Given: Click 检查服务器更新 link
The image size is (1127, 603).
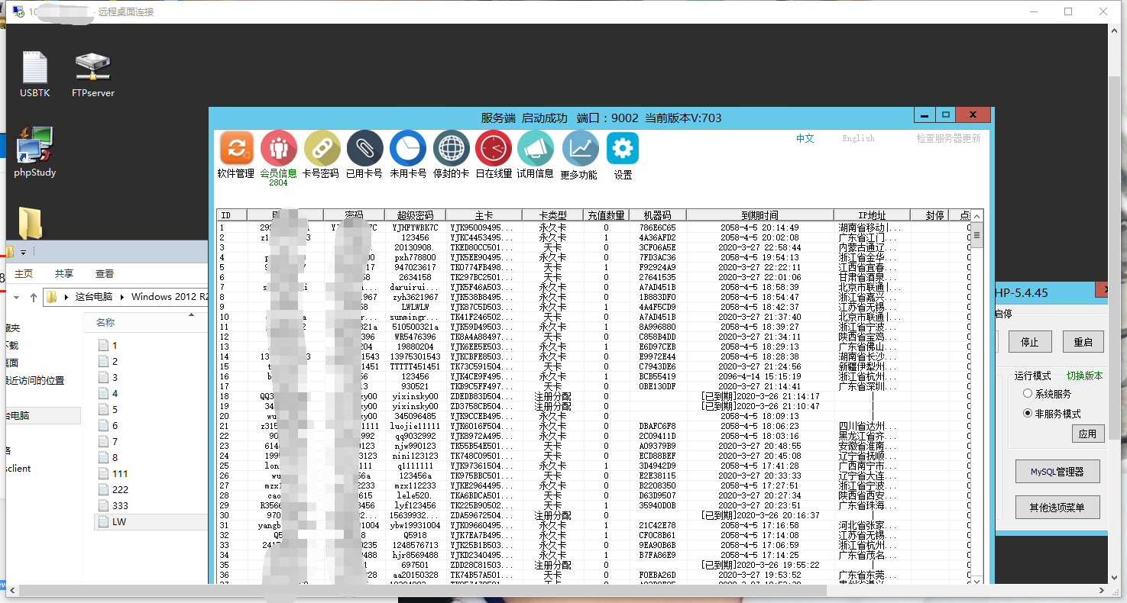Looking at the screenshot, I should [x=948, y=138].
